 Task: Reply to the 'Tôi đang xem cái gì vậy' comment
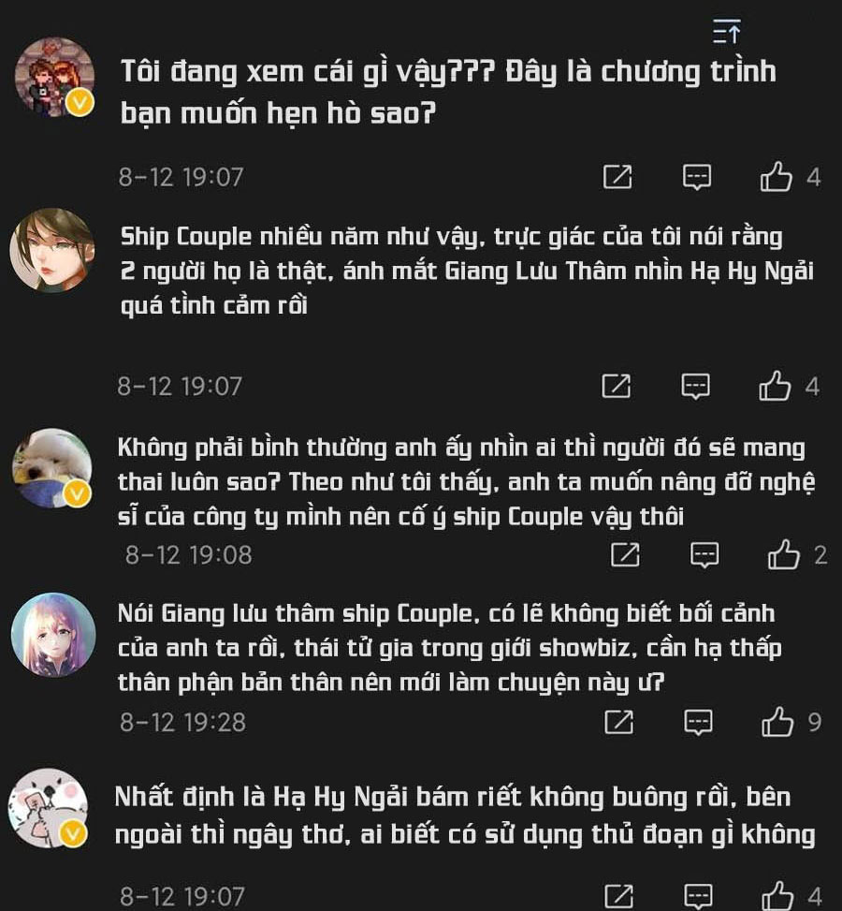[x=697, y=177]
